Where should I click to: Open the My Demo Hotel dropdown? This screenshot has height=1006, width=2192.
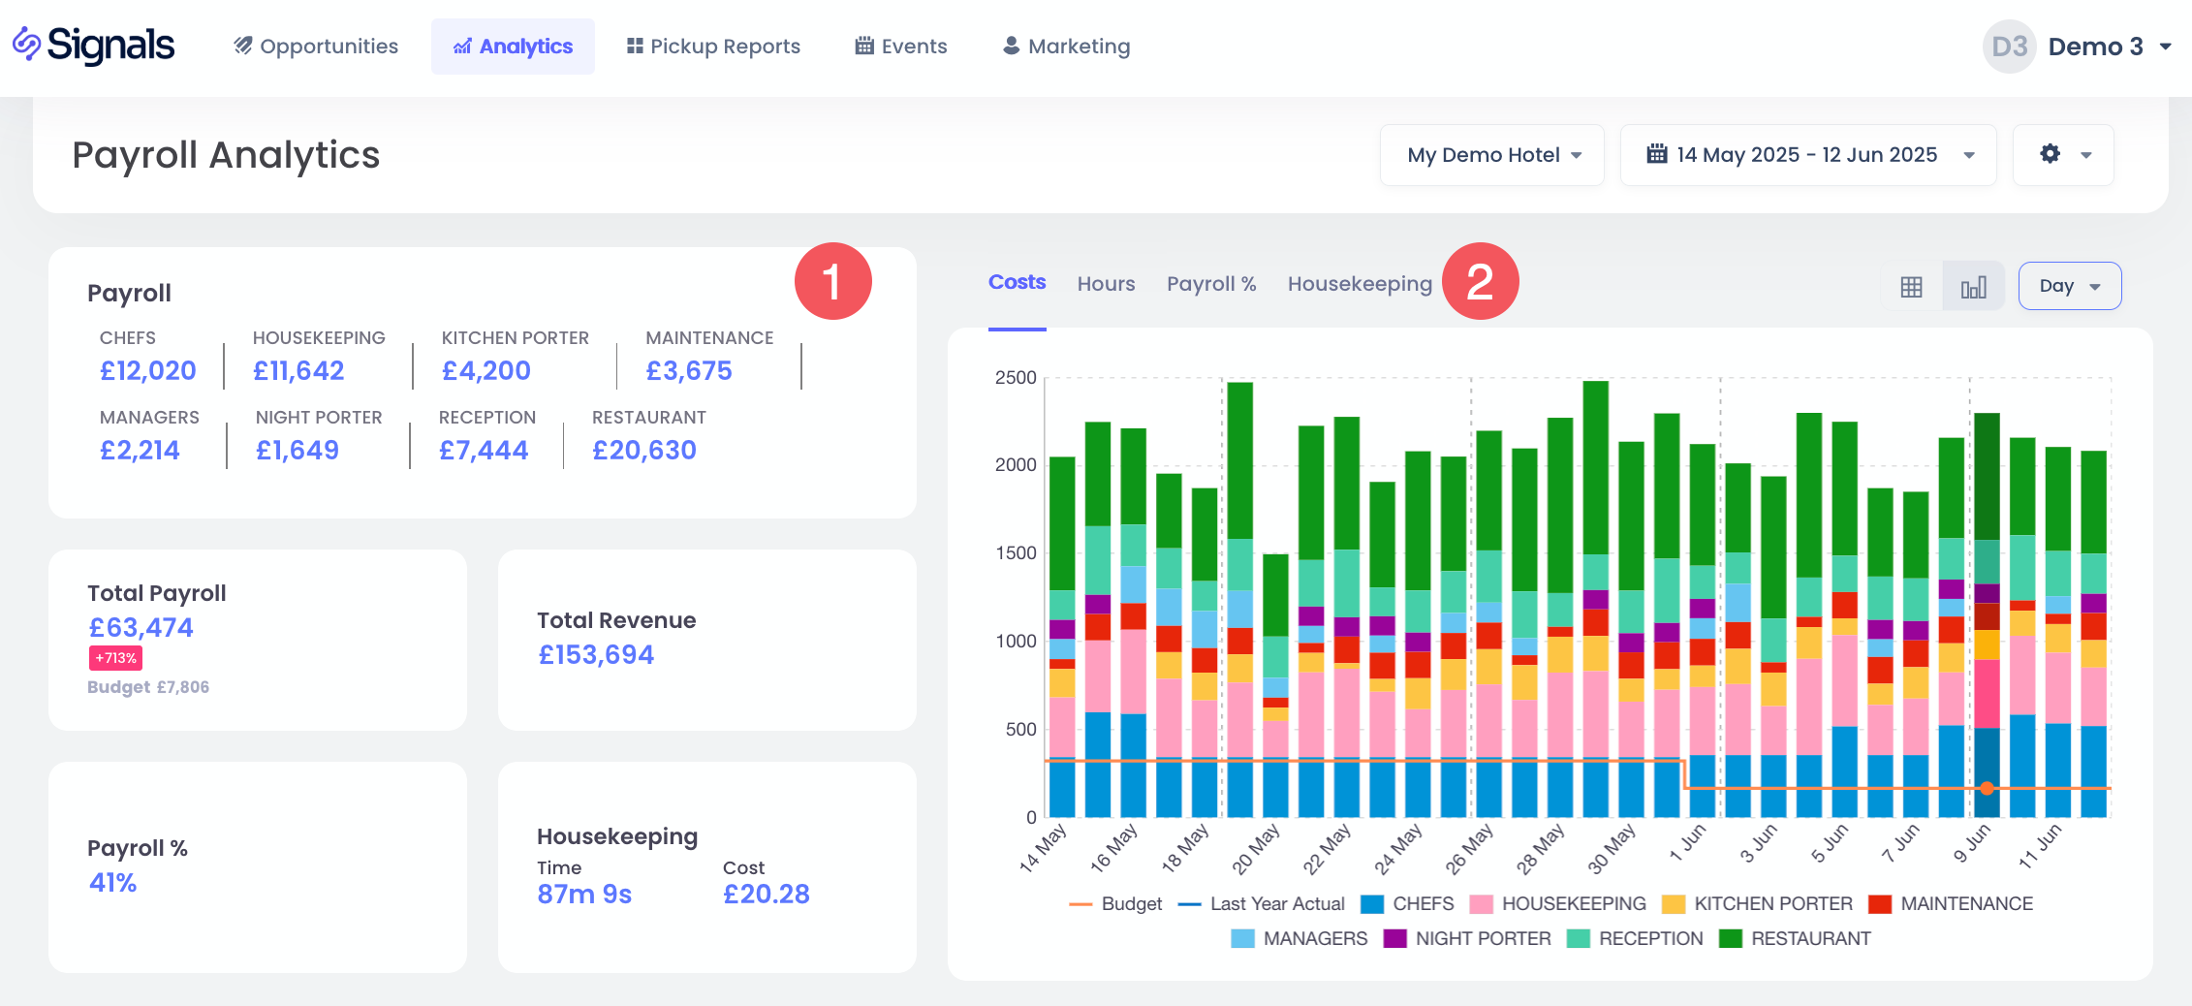coord(1492,155)
